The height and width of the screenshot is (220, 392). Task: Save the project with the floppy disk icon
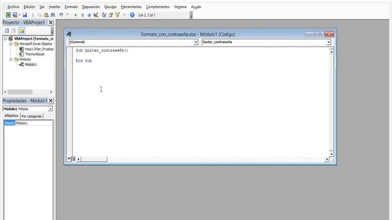click(24, 15)
